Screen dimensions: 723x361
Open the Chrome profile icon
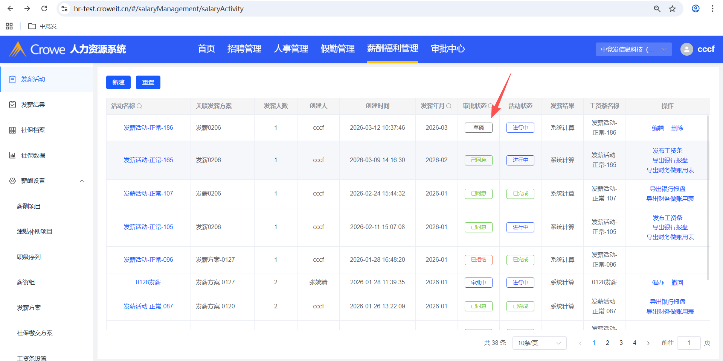tap(696, 9)
